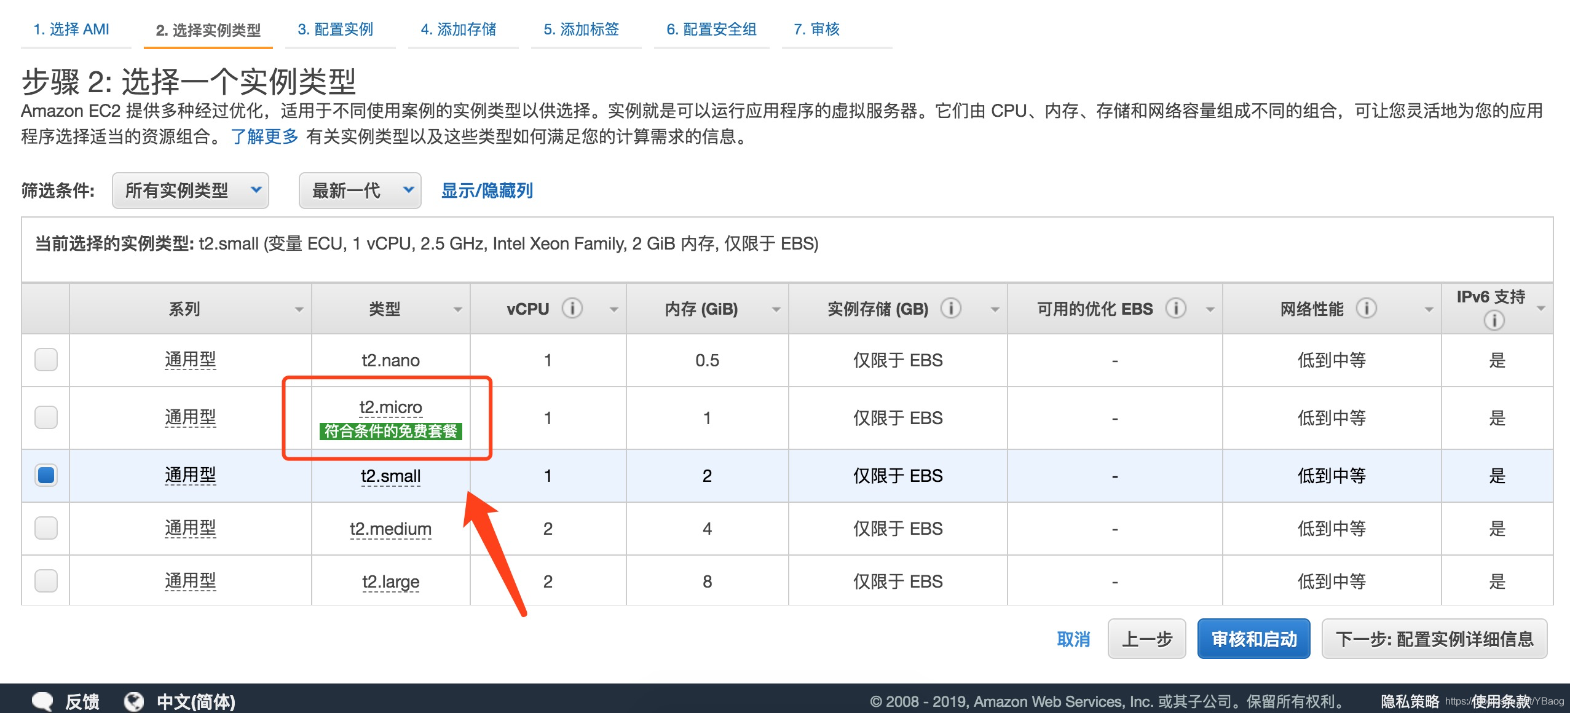Click the 取消 link
Screen dimensions: 1570x713
1073,639
